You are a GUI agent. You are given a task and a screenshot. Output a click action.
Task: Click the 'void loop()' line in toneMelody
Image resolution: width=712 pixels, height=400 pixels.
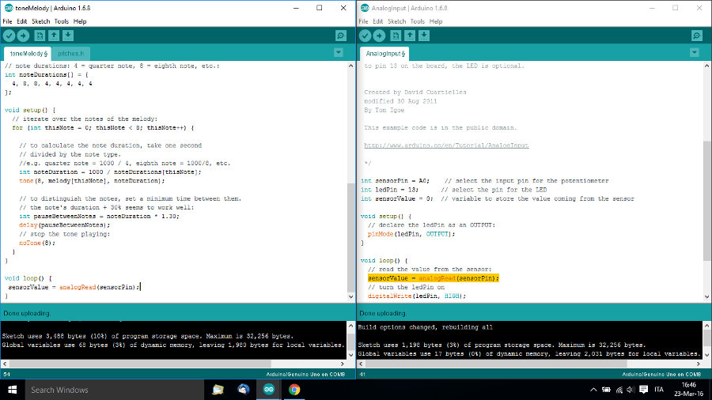[28, 278]
